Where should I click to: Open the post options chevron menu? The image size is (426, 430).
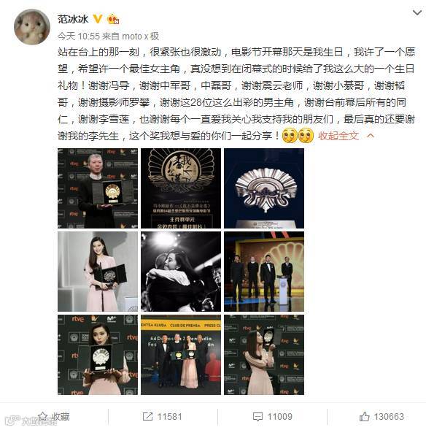[417, 13]
